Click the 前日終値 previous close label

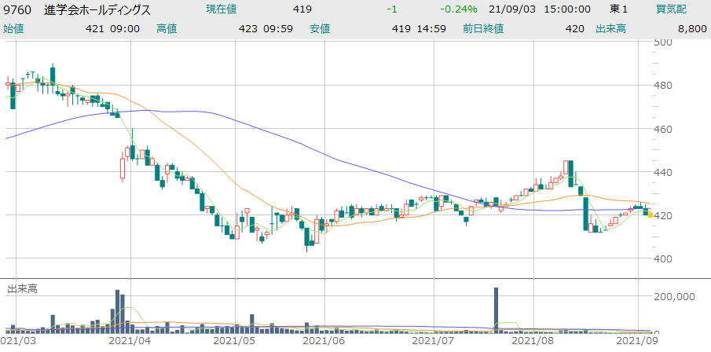[x=478, y=28]
